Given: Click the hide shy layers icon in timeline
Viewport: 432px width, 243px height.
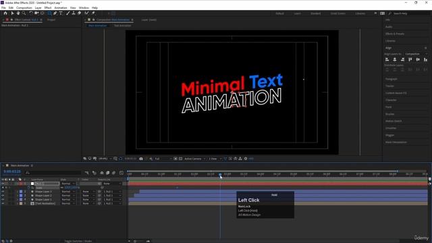Looking at the screenshot, I should coord(102,173).
